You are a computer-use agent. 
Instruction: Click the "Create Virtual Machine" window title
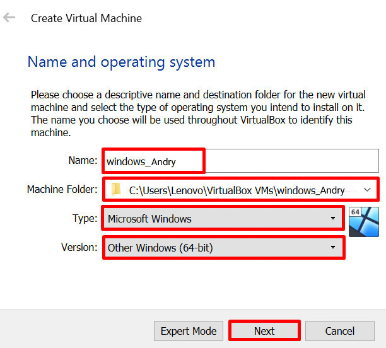[86, 18]
